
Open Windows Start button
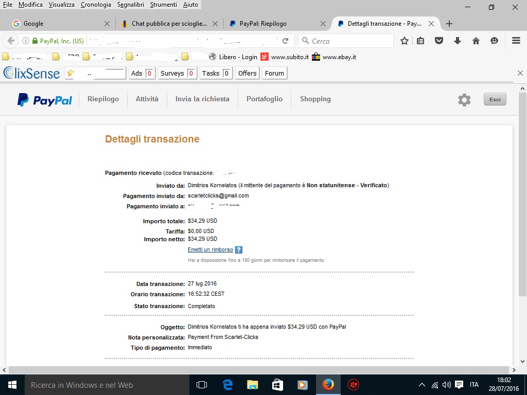[x=12, y=385]
